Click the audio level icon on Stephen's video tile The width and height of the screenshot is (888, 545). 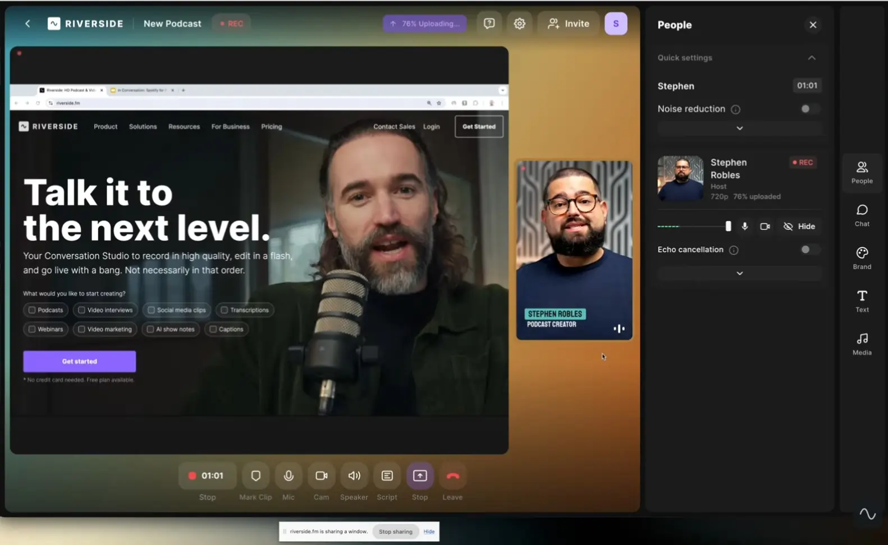(x=619, y=329)
